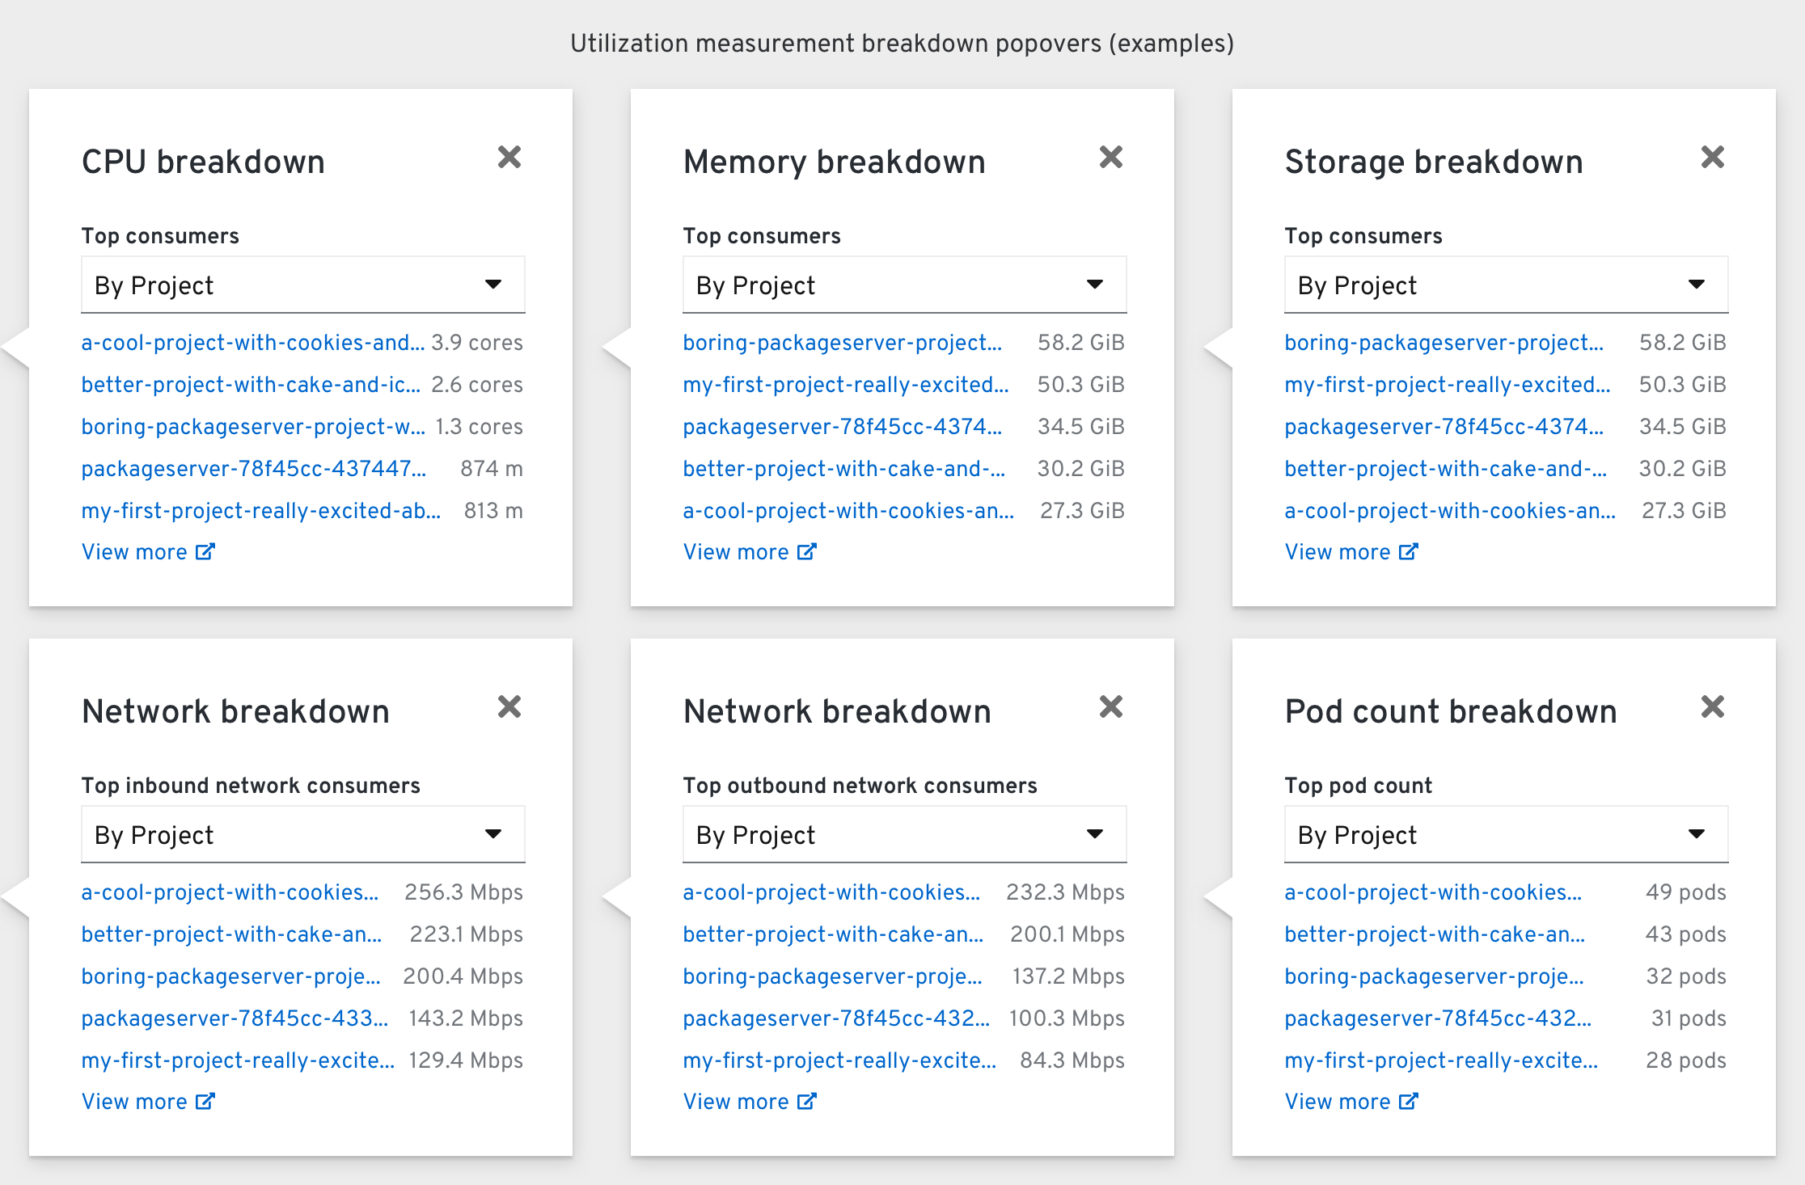Close the Memory breakdown popover
Image resolution: width=1805 pixels, height=1185 pixels.
pyautogui.click(x=1111, y=157)
